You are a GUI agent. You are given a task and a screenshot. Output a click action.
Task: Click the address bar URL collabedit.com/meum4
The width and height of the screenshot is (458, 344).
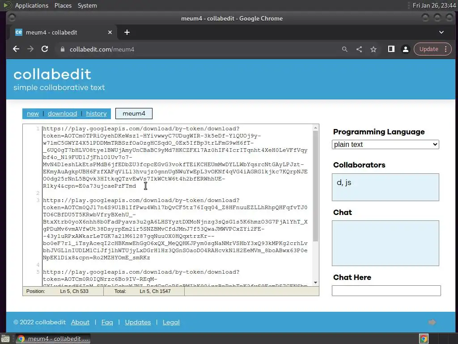[x=102, y=49]
